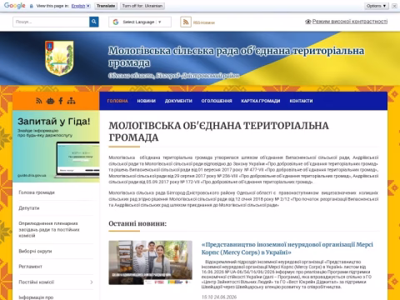Viewport: 400px width, 300px height.
Task: Go to the Головна tab
Action: pyautogui.click(x=117, y=101)
